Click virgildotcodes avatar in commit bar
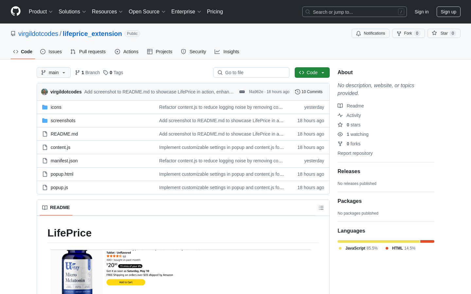 [44, 92]
